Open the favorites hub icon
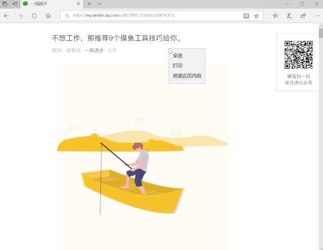This screenshot has height=250, width=323. (276, 16)
